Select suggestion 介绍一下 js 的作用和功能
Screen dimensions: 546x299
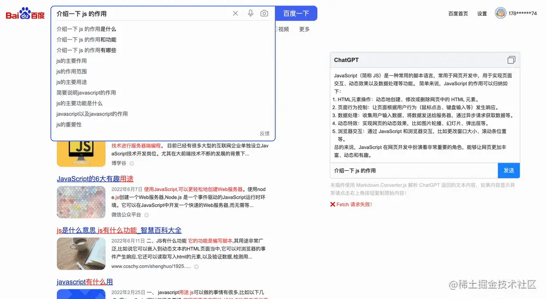point(86,40)
